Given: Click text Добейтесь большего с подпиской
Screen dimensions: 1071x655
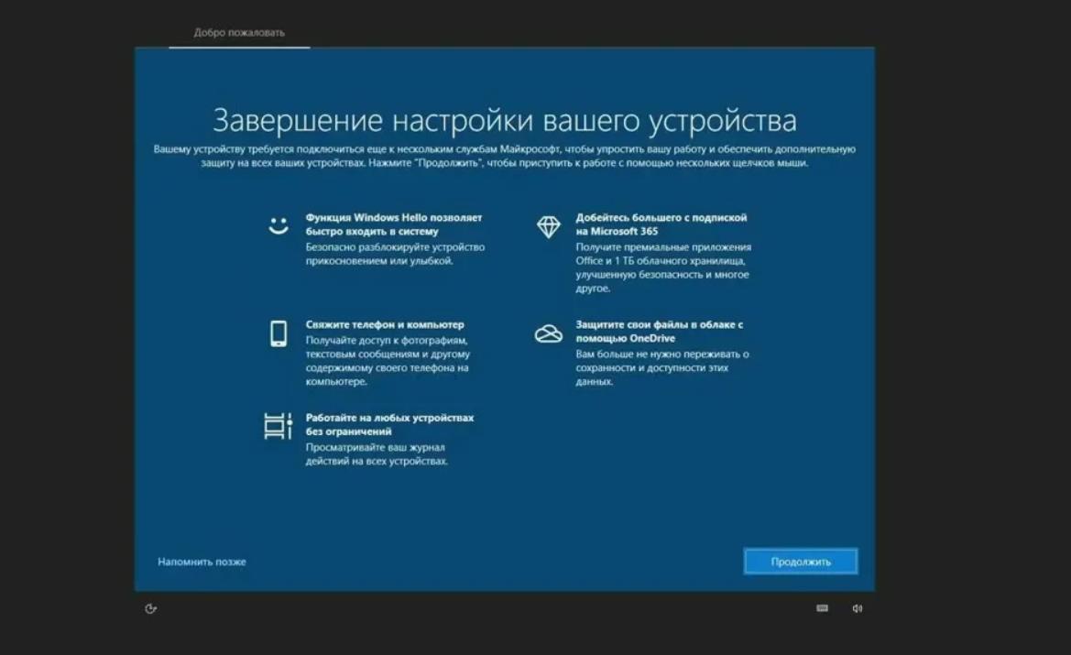Looking at the screenshot, I should (x=661, y=217).
